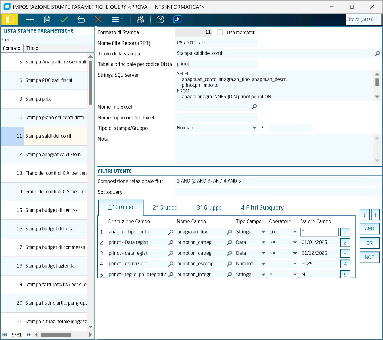
Task: Enable the Usa marcatori checkbox
Action: pos(220,32)
